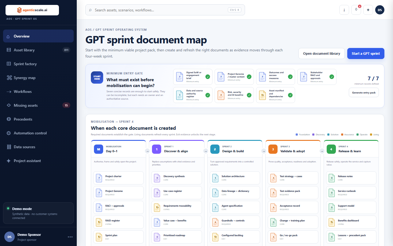Click the Demo mode status panel

[x=38, y=213]
